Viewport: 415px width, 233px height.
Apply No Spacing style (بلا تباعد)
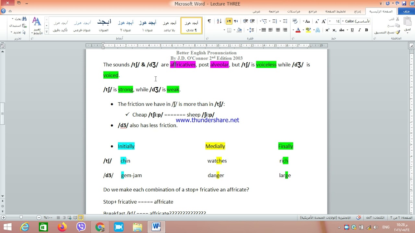click(169, 26)
